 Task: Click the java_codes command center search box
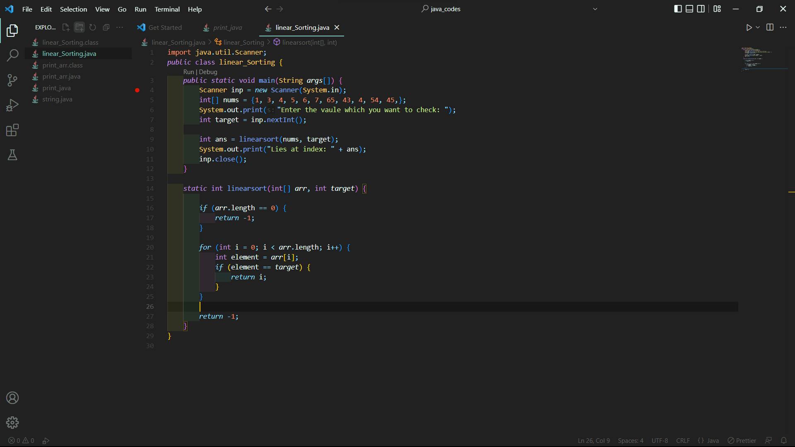coord(441,9)
